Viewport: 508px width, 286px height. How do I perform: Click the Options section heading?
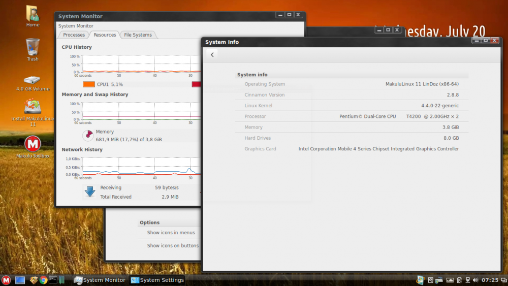coord(149,223)
